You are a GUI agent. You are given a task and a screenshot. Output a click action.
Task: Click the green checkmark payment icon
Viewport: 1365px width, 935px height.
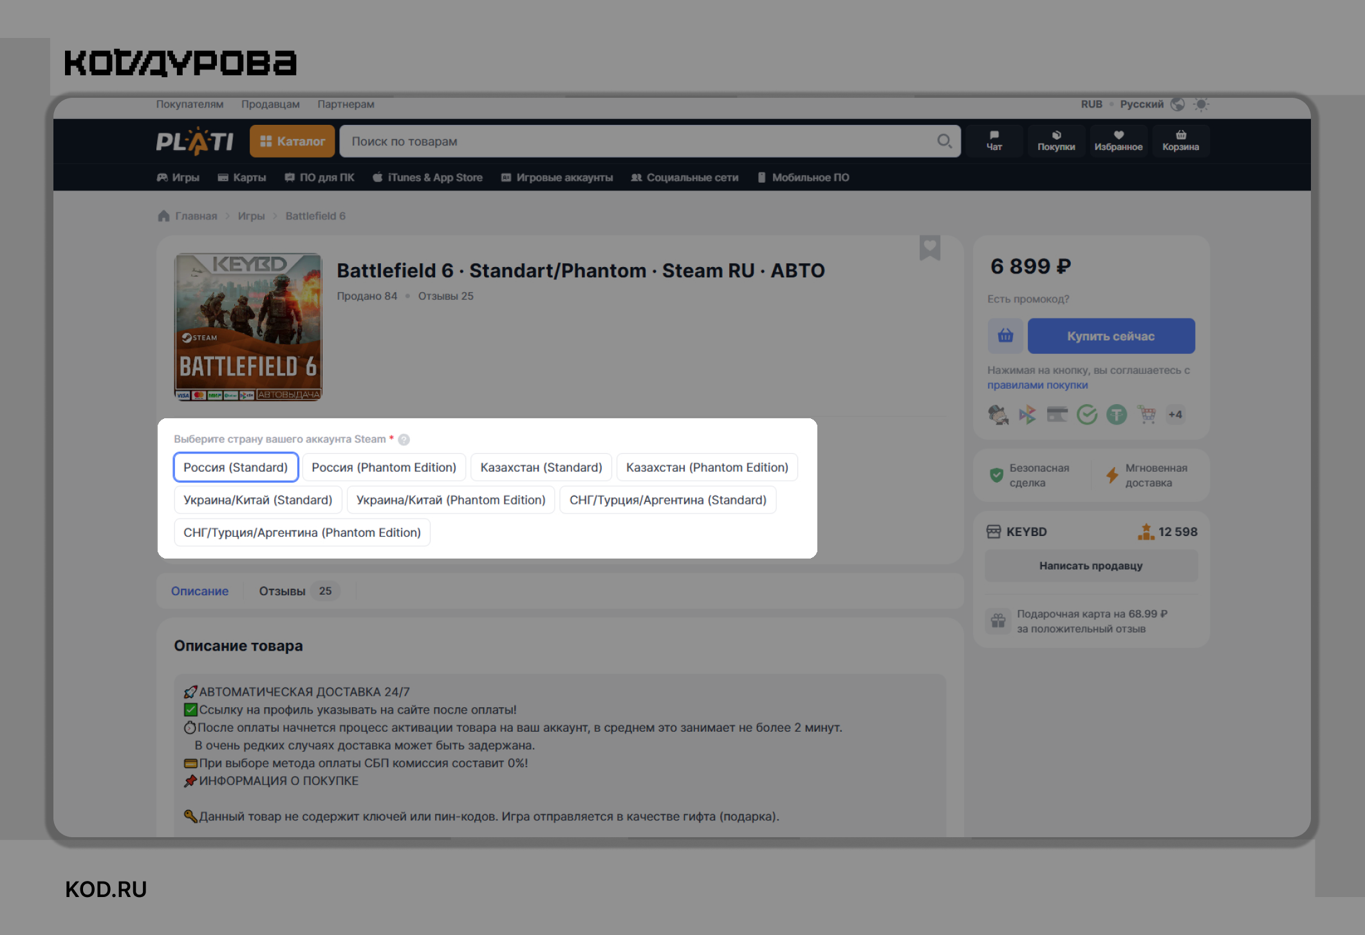pos(1087,414)
